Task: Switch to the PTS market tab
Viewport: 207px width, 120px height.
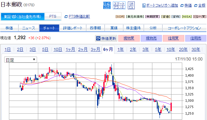Action: point(53,16)
